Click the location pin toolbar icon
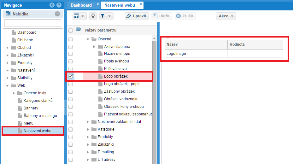 93,16
